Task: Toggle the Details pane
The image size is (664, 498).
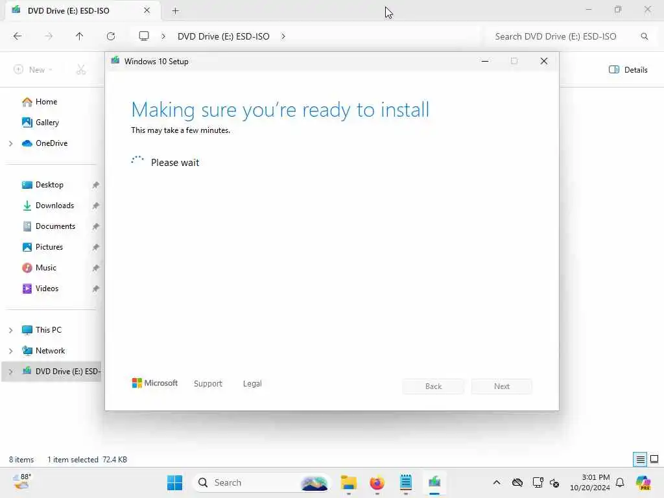Action: tap(628, 70)
